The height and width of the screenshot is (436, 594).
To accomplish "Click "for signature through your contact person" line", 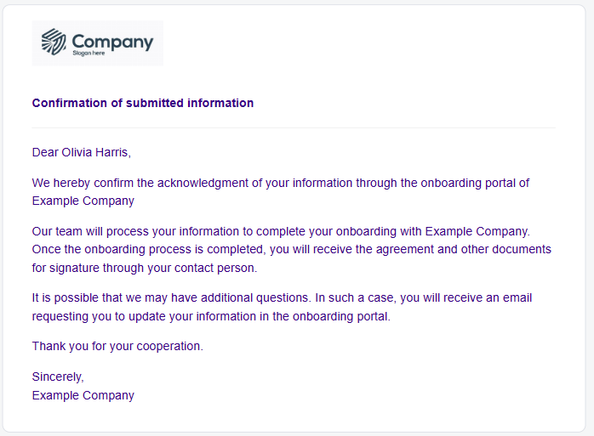I will point(144,268).
